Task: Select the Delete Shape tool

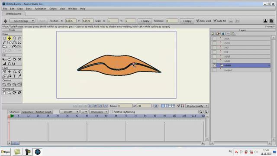Action: pyautogui.click(x=19, y=59)
